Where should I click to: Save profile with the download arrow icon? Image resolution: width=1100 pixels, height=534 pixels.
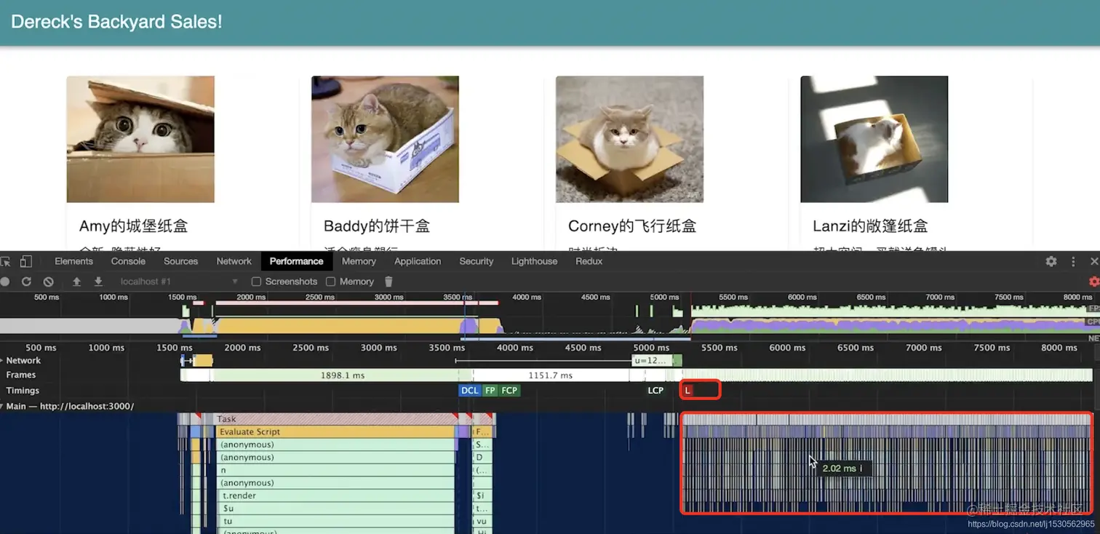click(98, 282)
